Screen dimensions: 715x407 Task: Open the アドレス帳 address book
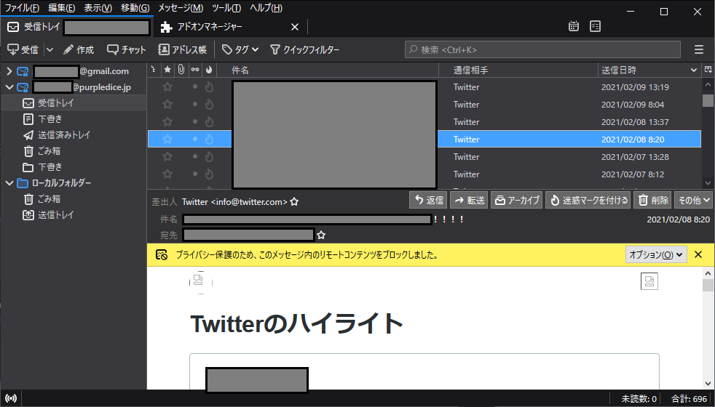click(x=183, y=49)
